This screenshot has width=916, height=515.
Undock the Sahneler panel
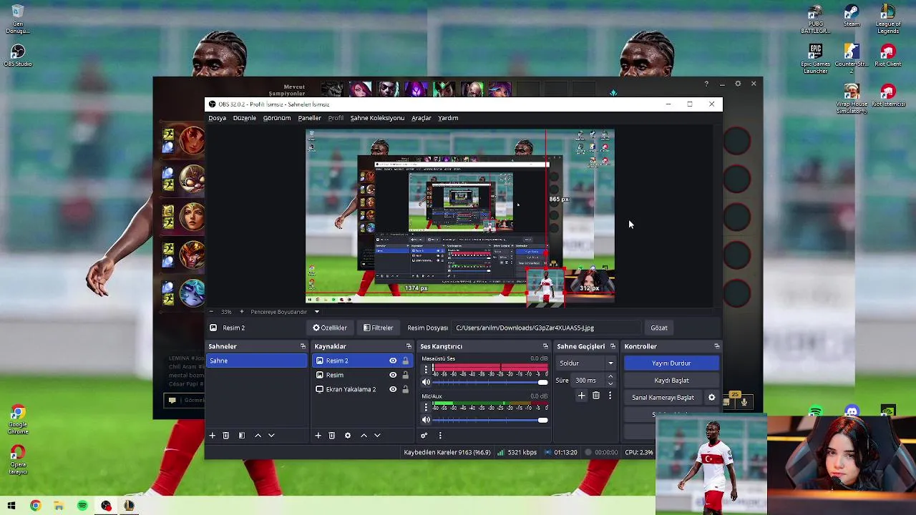point(303,346)
